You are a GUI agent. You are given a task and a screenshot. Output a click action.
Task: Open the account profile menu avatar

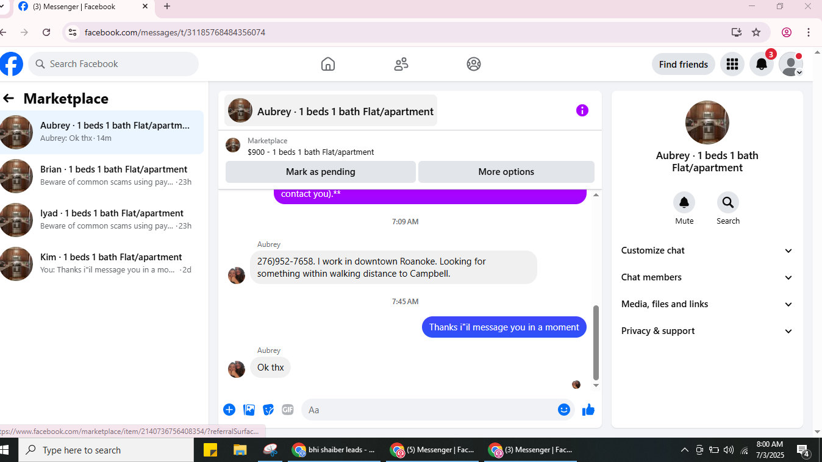click(791, 64)
